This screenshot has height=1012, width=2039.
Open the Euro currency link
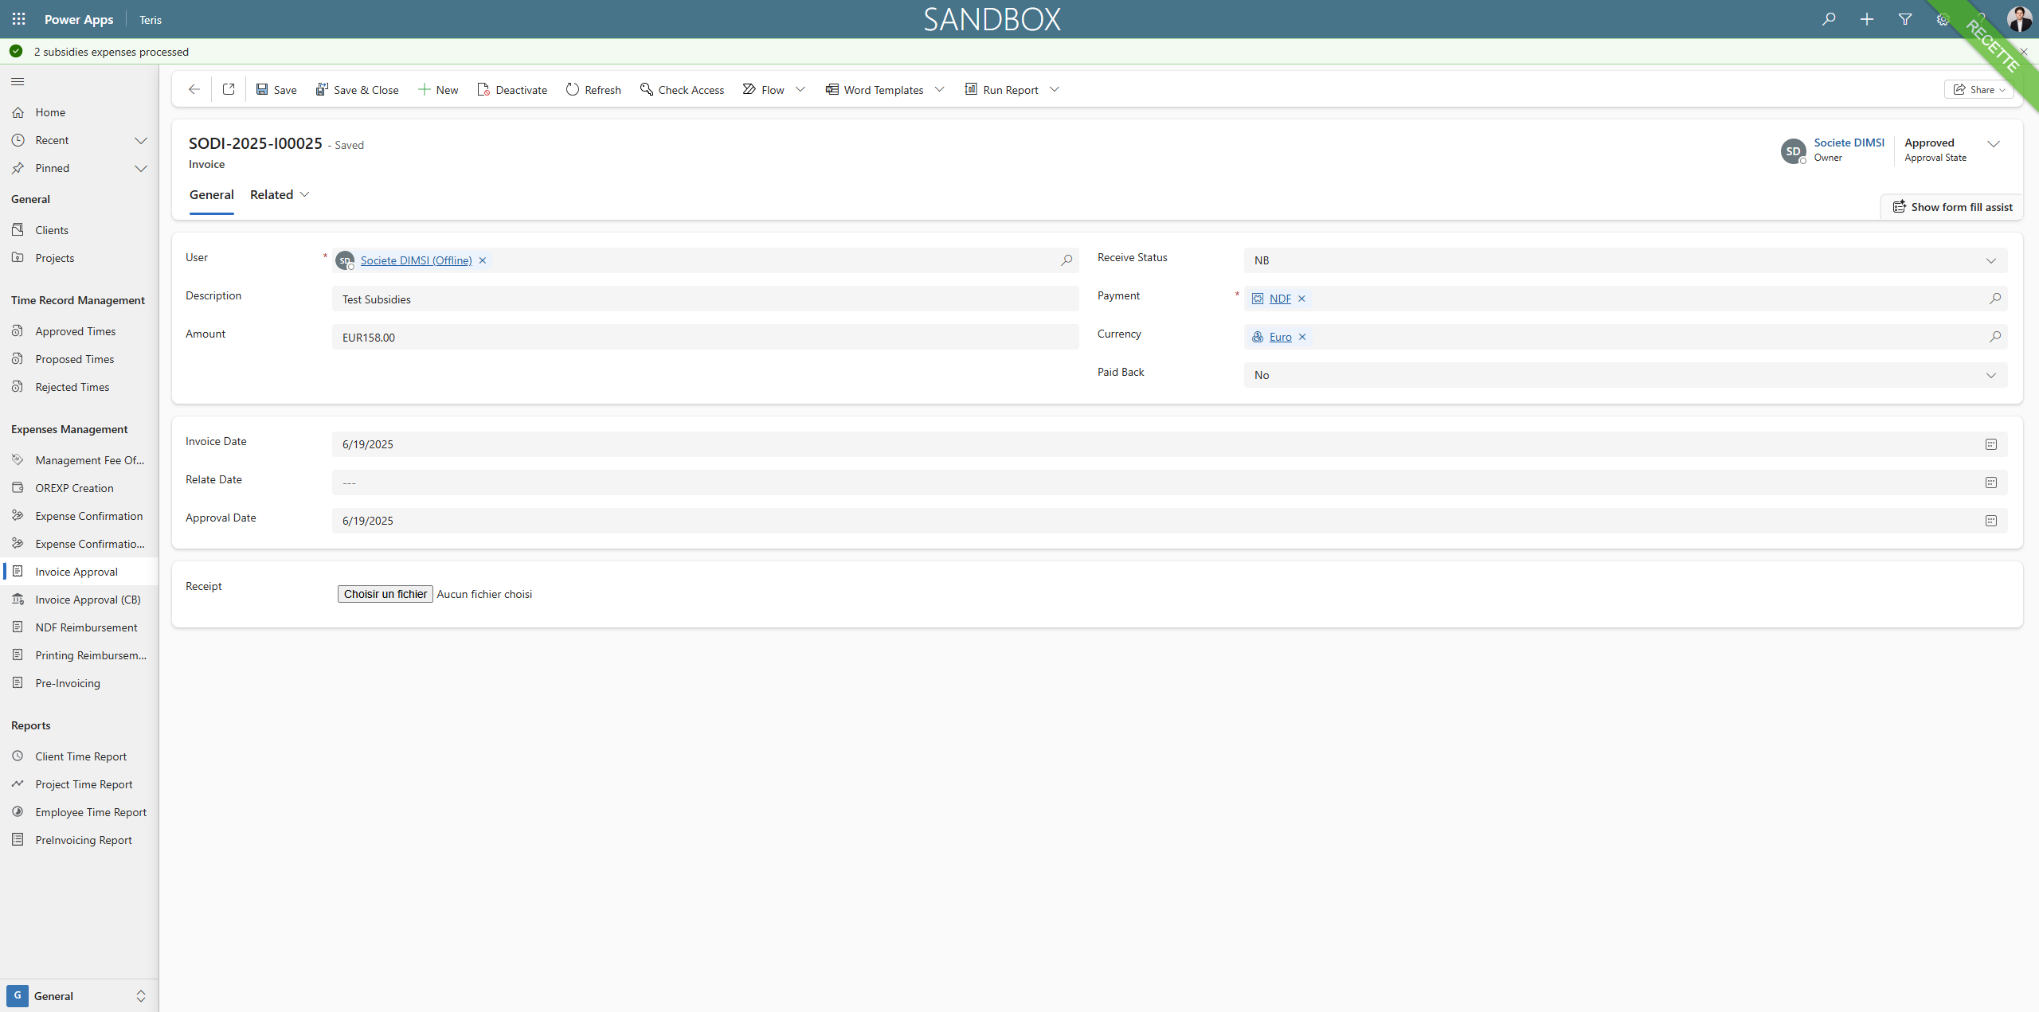click(x=1281, y=337)
